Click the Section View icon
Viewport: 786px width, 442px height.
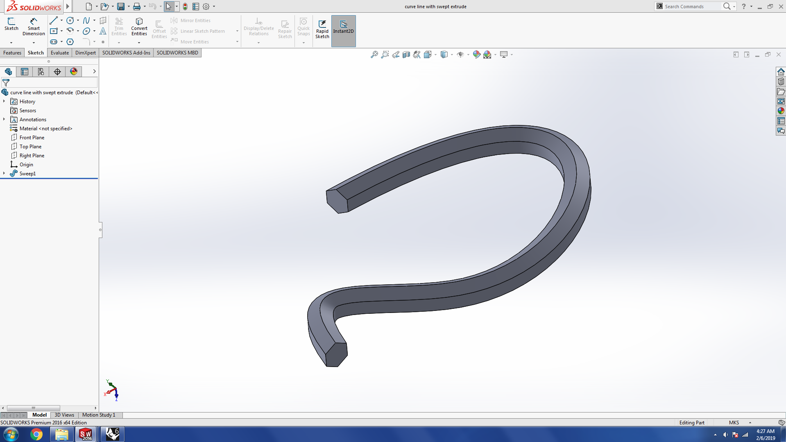(406, 54)
